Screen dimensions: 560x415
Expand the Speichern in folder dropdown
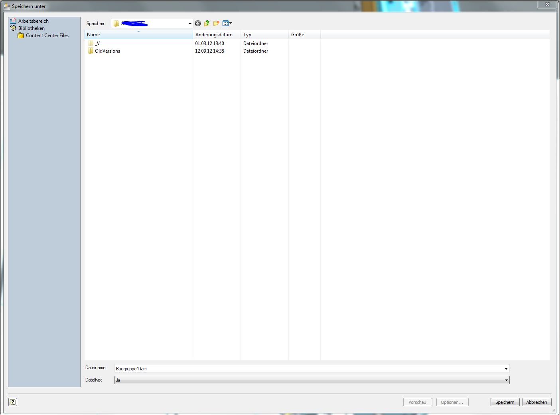click(190, 24)
